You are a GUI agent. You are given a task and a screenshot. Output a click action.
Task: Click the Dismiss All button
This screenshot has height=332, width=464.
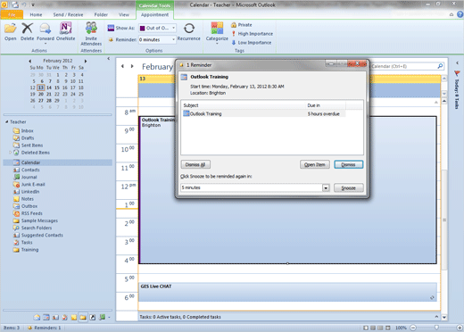[x=195, y=164]
